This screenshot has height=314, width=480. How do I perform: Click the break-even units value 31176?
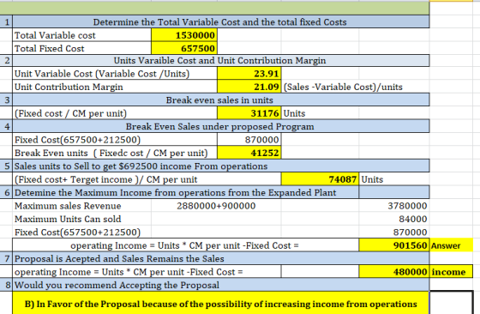pyautogui.click(x=249, y=113)
